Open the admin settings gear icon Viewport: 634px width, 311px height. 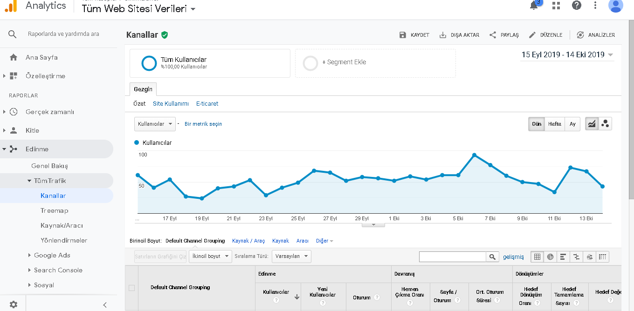[x=14, y=304]
